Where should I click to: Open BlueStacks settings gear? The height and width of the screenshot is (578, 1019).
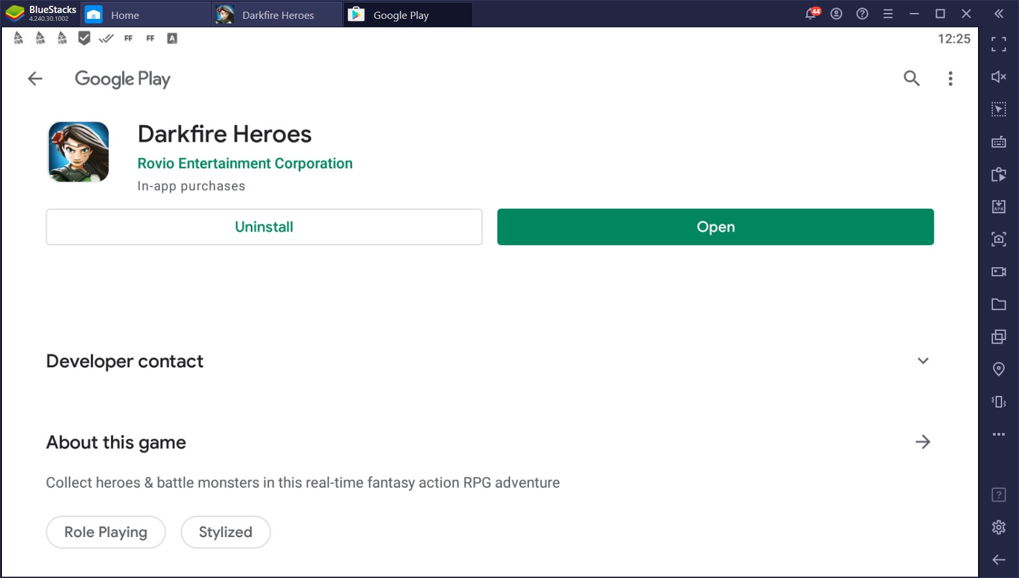click(x=999, y=527)
